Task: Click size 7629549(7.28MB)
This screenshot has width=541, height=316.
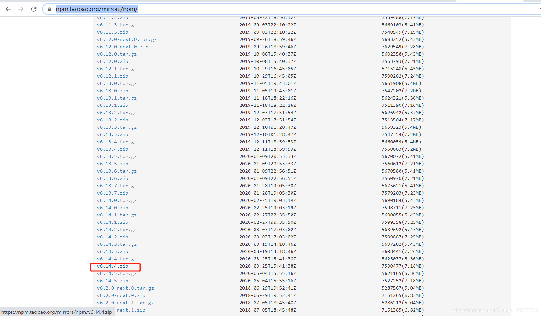Action: [x=403, y=47]
